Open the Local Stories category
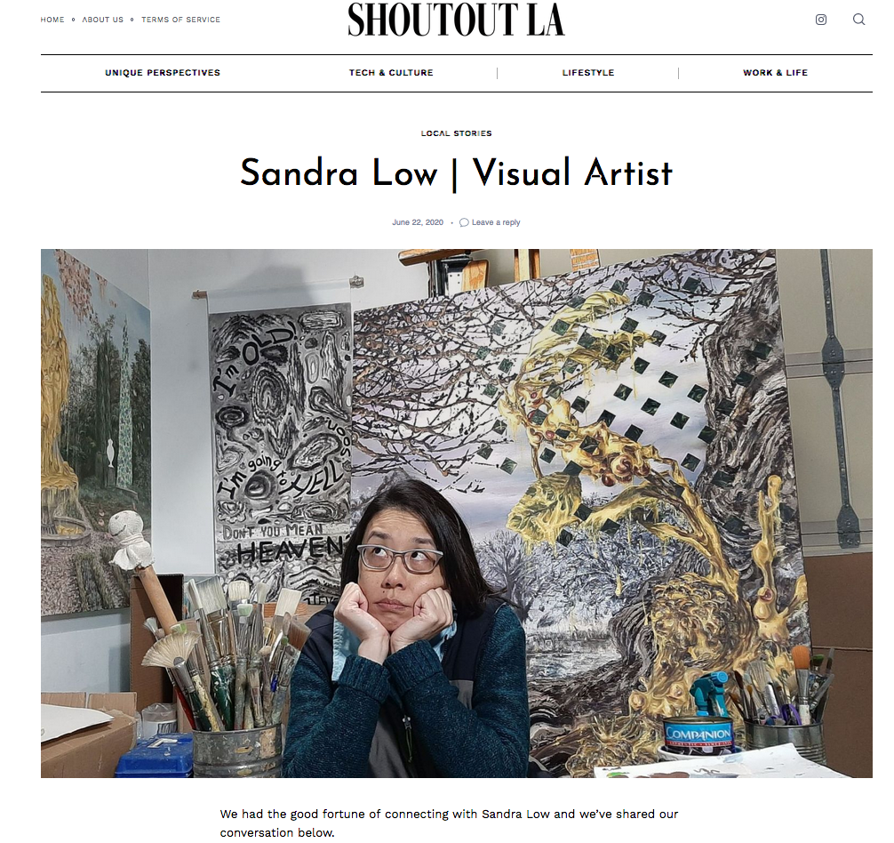 [456, 132]
